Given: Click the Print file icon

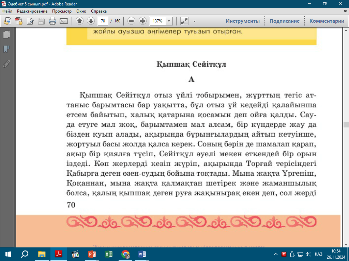Looking at the screenshot, I should (52, 21).
